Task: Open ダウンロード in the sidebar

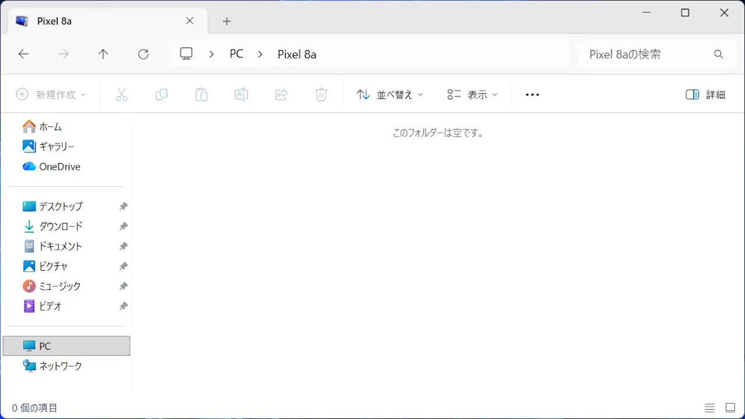Action: [61, 226]
